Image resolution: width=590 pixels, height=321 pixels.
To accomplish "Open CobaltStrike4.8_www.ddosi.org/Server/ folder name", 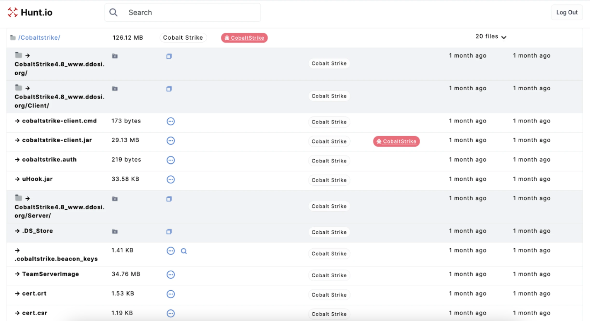I will click(x=60, y=211).
